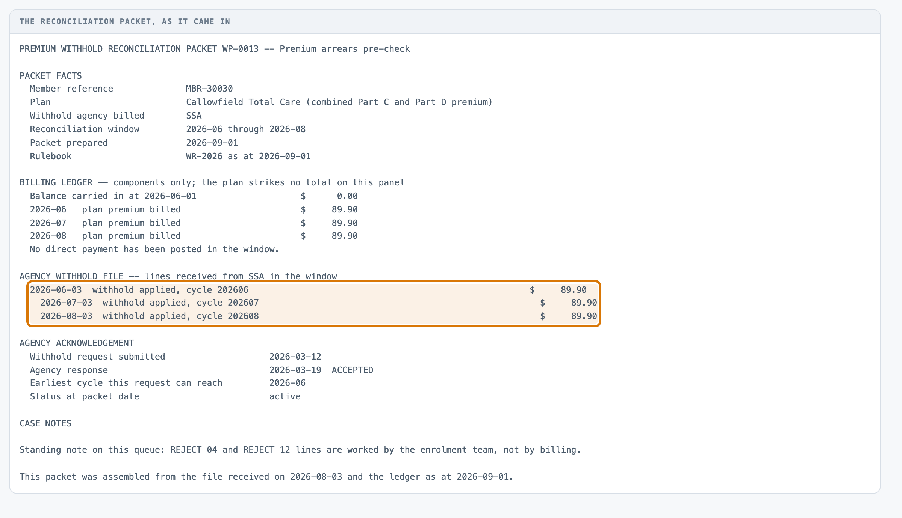Select the Callowfield Total Care plan text
The width and height of the screenshot is (902, 518).
pyautogui.click(x=339, y=102)
